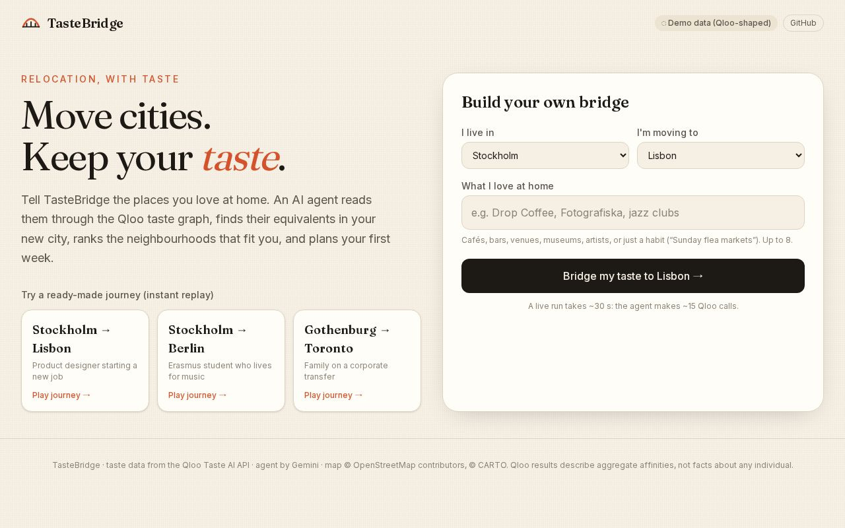Select the Gothenburg → Toronto journey card
The width and height of the screenshot is (845, 528).
pyautogui.click(x=357, y=361)
